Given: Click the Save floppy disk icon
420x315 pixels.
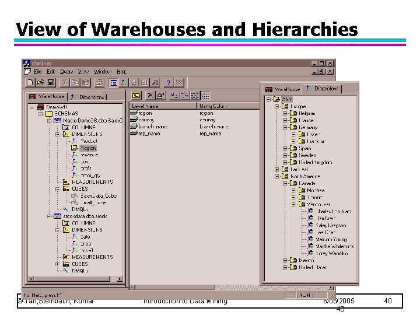Looking at the screenshot, I should point(51,82).
